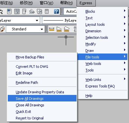Image resolution: width=129 pixels, height=123 pixels.
Task: Open the 修改(M) menu
Action: pyautogui.click(x=26, y=3)
